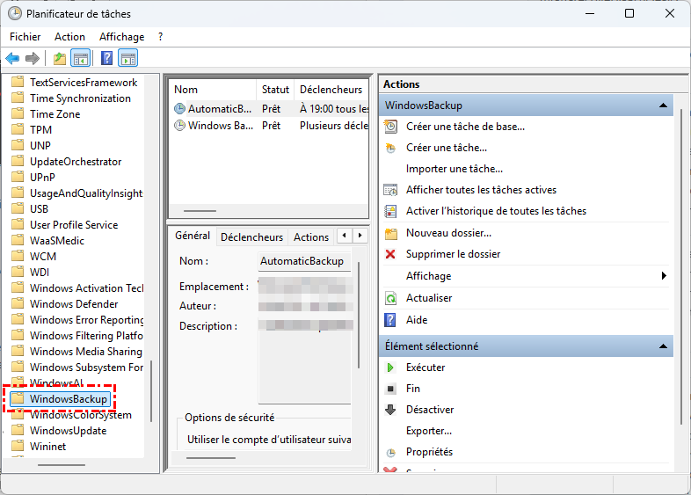Open the Affichage menu in menu bar
The width and height of the screenshot is (691, 495).
[121, 37]
